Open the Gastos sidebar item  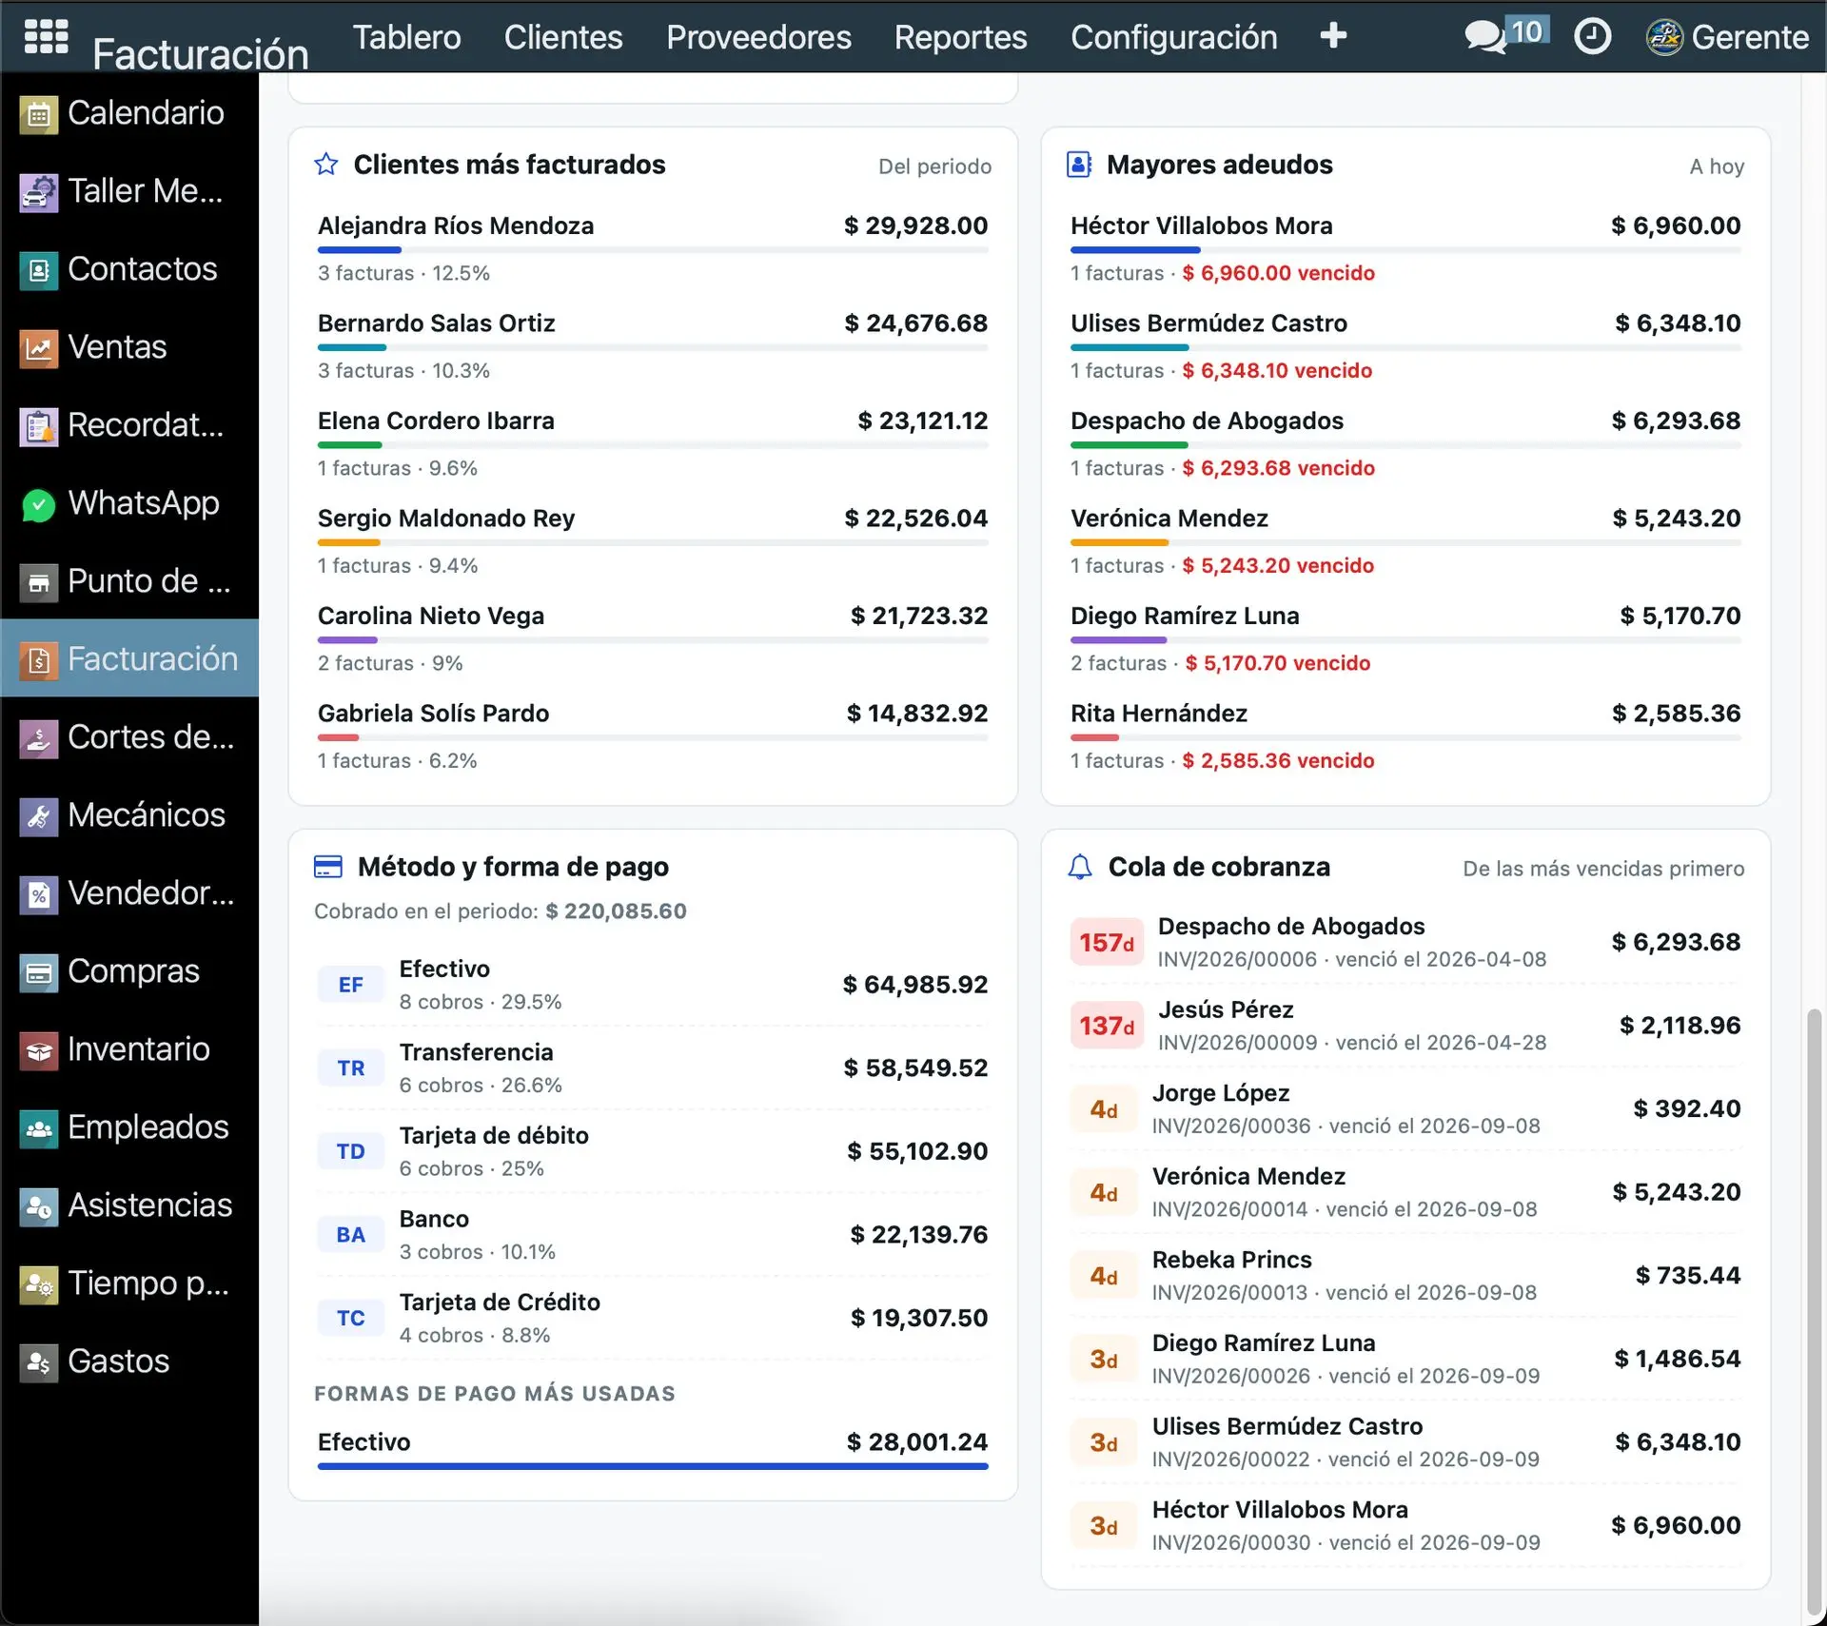(129, 1362)
